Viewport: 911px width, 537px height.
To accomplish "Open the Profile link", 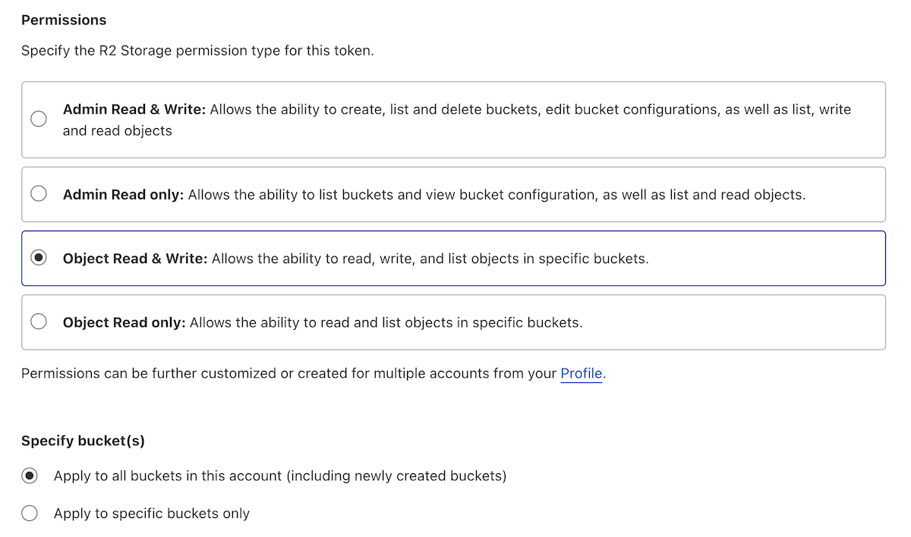I will click(581, 373).
